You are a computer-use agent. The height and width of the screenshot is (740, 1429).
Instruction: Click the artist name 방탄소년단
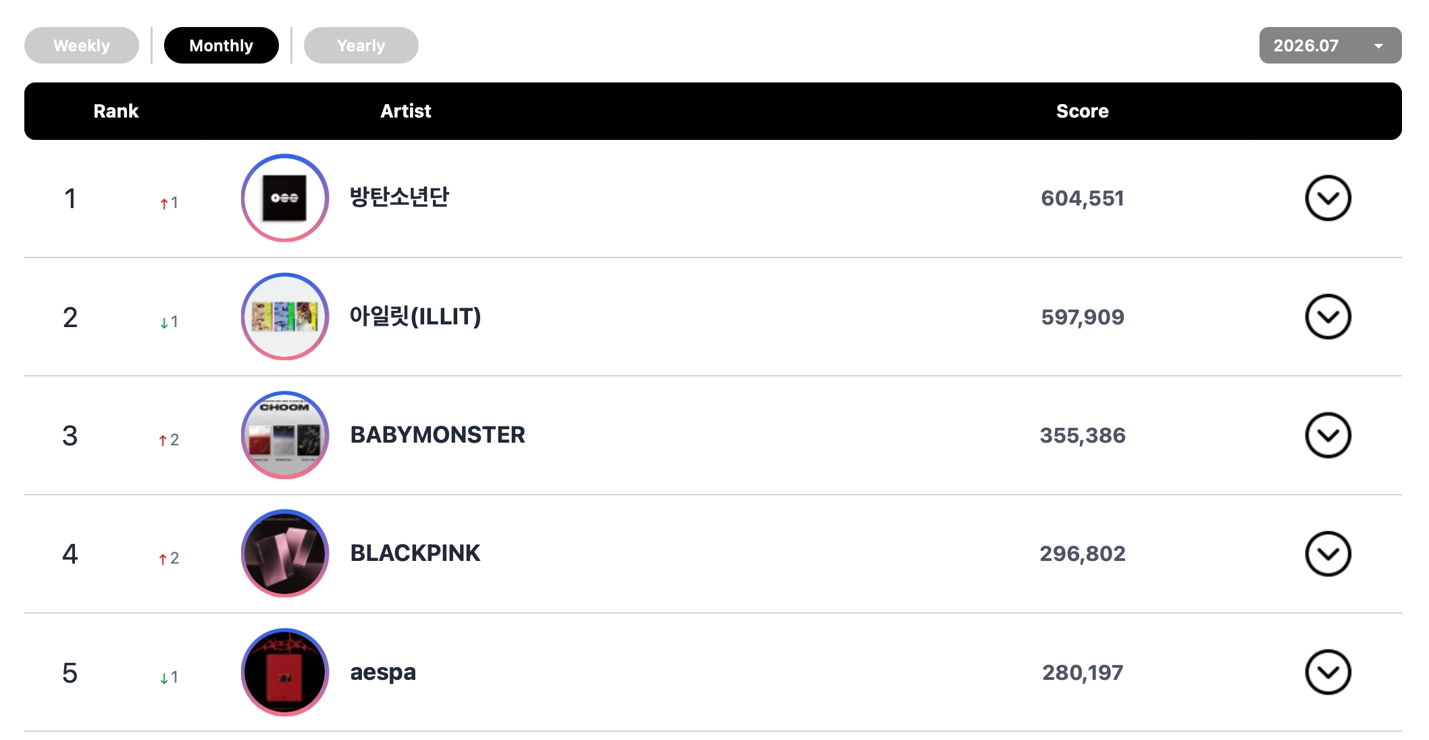[399, 197]
